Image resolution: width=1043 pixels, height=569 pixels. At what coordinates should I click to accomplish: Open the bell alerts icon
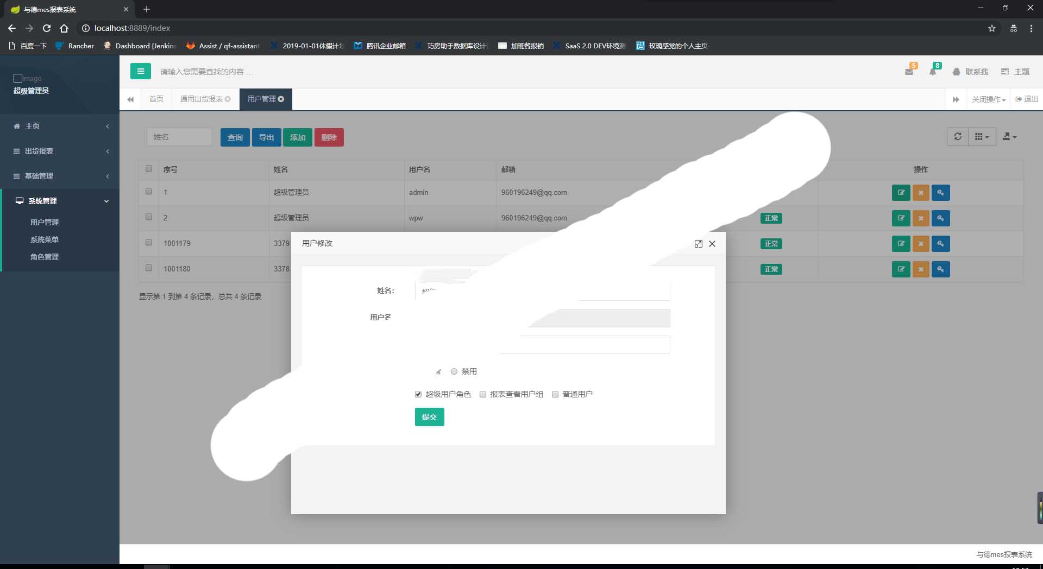coord(933,72)
